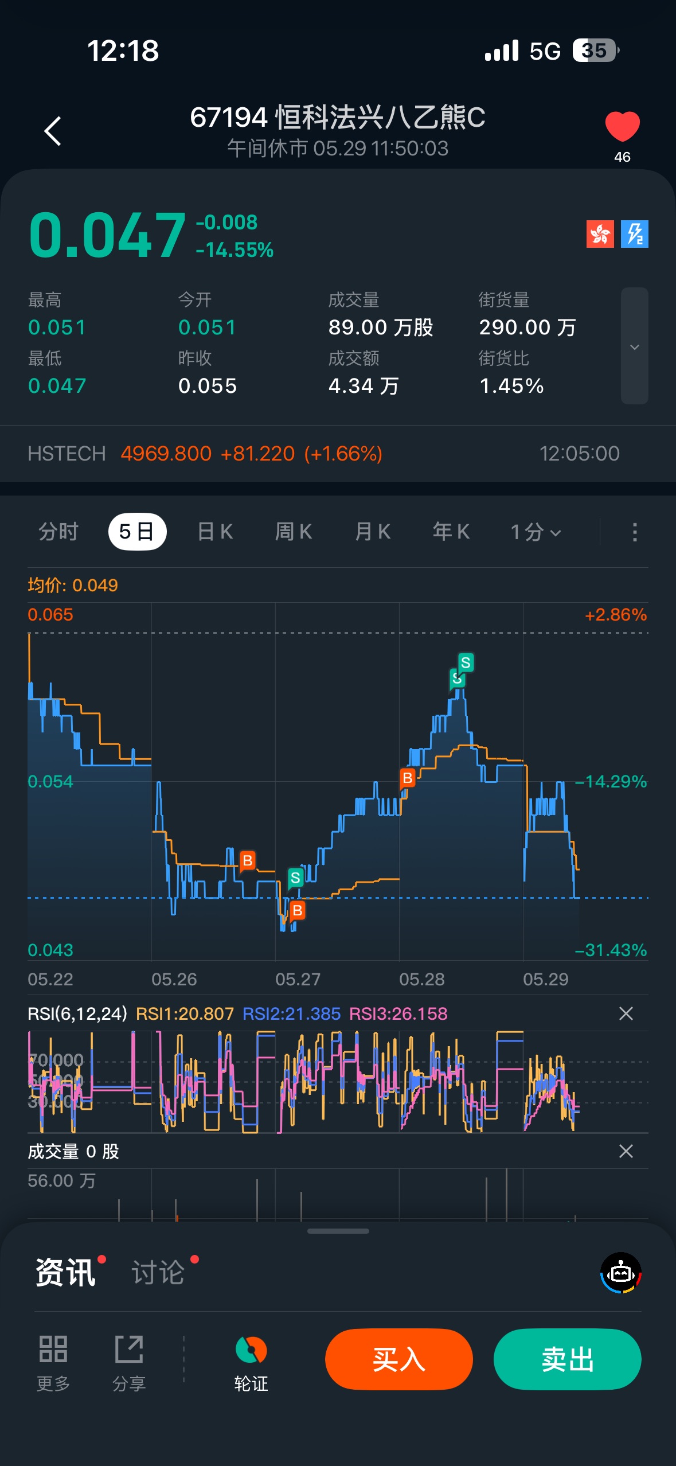
Task: Close the RSI indicator panel
Action: pyautogui.click(x=626, y=1013)
